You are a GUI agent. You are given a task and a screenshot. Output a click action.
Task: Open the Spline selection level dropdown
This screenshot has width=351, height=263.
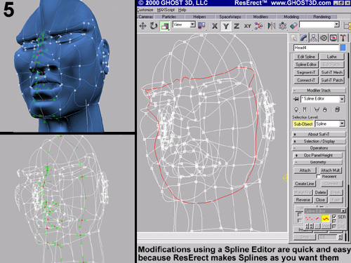[x=330, y=123]
